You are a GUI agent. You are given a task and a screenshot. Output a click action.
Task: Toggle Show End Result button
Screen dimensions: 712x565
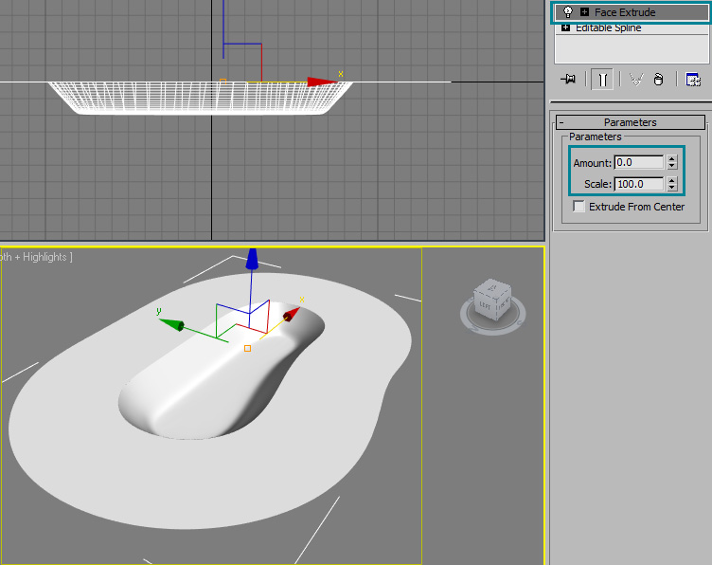point(601,81)
